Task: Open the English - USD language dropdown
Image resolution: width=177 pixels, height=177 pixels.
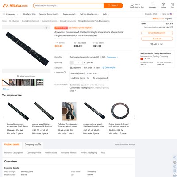Action: [x=152, y=14]
